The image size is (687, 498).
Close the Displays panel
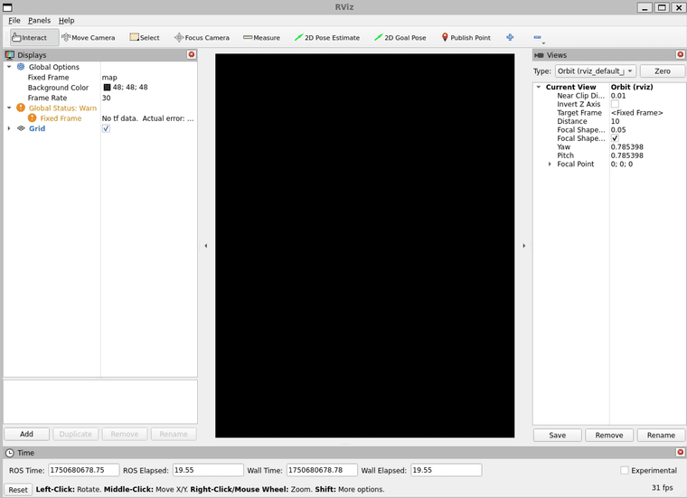coord(192,54)
